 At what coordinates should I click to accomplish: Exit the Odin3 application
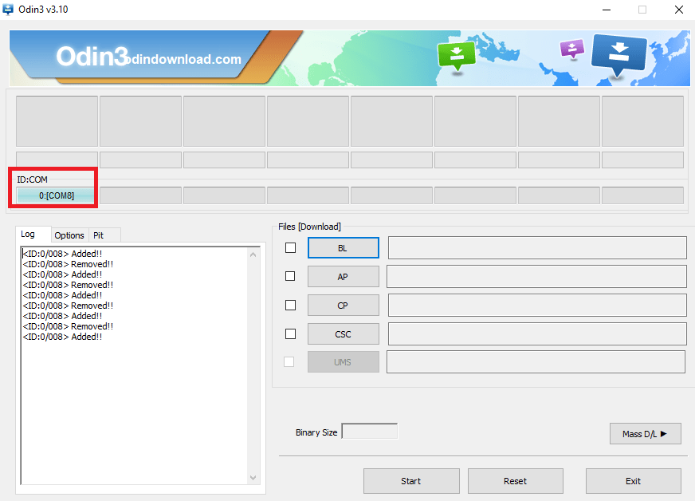click(x=633, y=481)
